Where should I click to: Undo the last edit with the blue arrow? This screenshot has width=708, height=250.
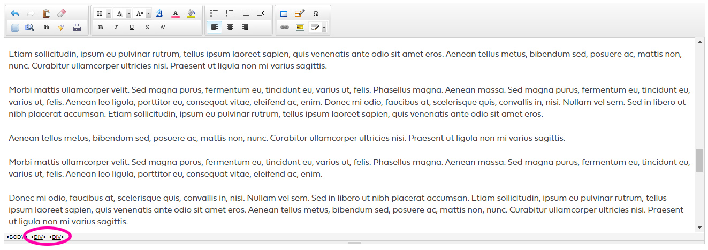(x=15, y=13)
